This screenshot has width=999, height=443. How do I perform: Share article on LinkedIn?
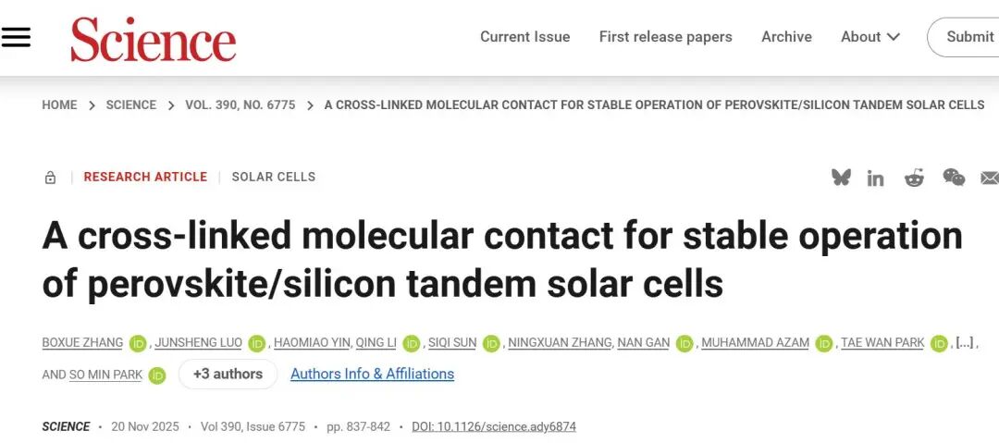[x=875, y=178]
